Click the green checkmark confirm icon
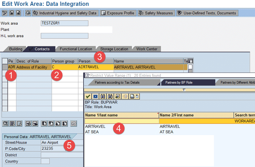The width and height of the screenshot is (255, 167). click(88, 97)
